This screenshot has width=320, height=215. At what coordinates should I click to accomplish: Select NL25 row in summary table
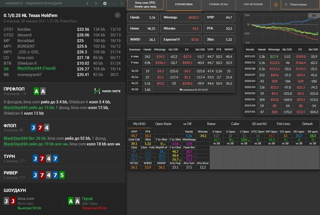point(181,83)
